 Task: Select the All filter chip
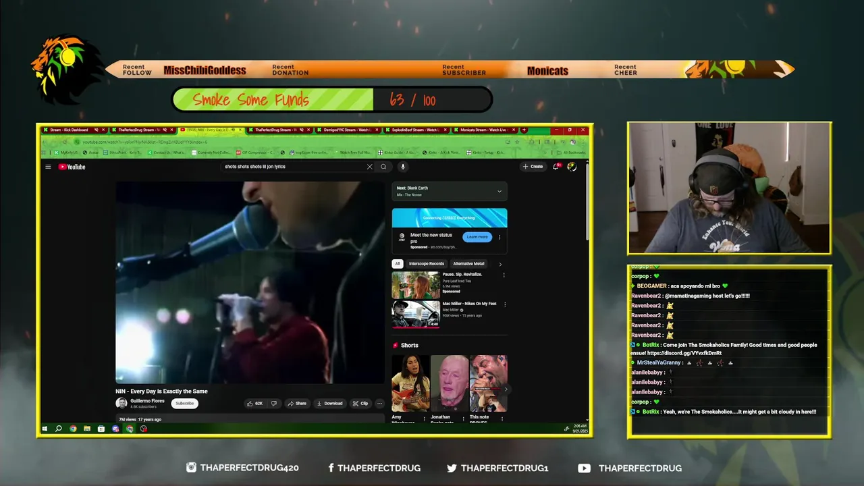[398, 264]
